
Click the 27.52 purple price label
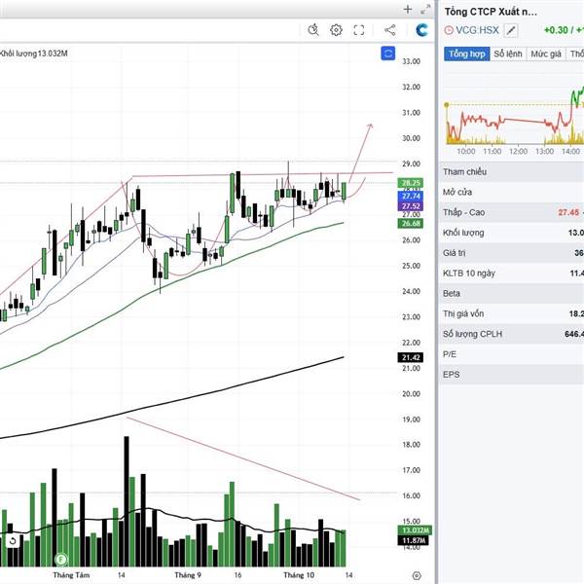[x=411, y=206]
